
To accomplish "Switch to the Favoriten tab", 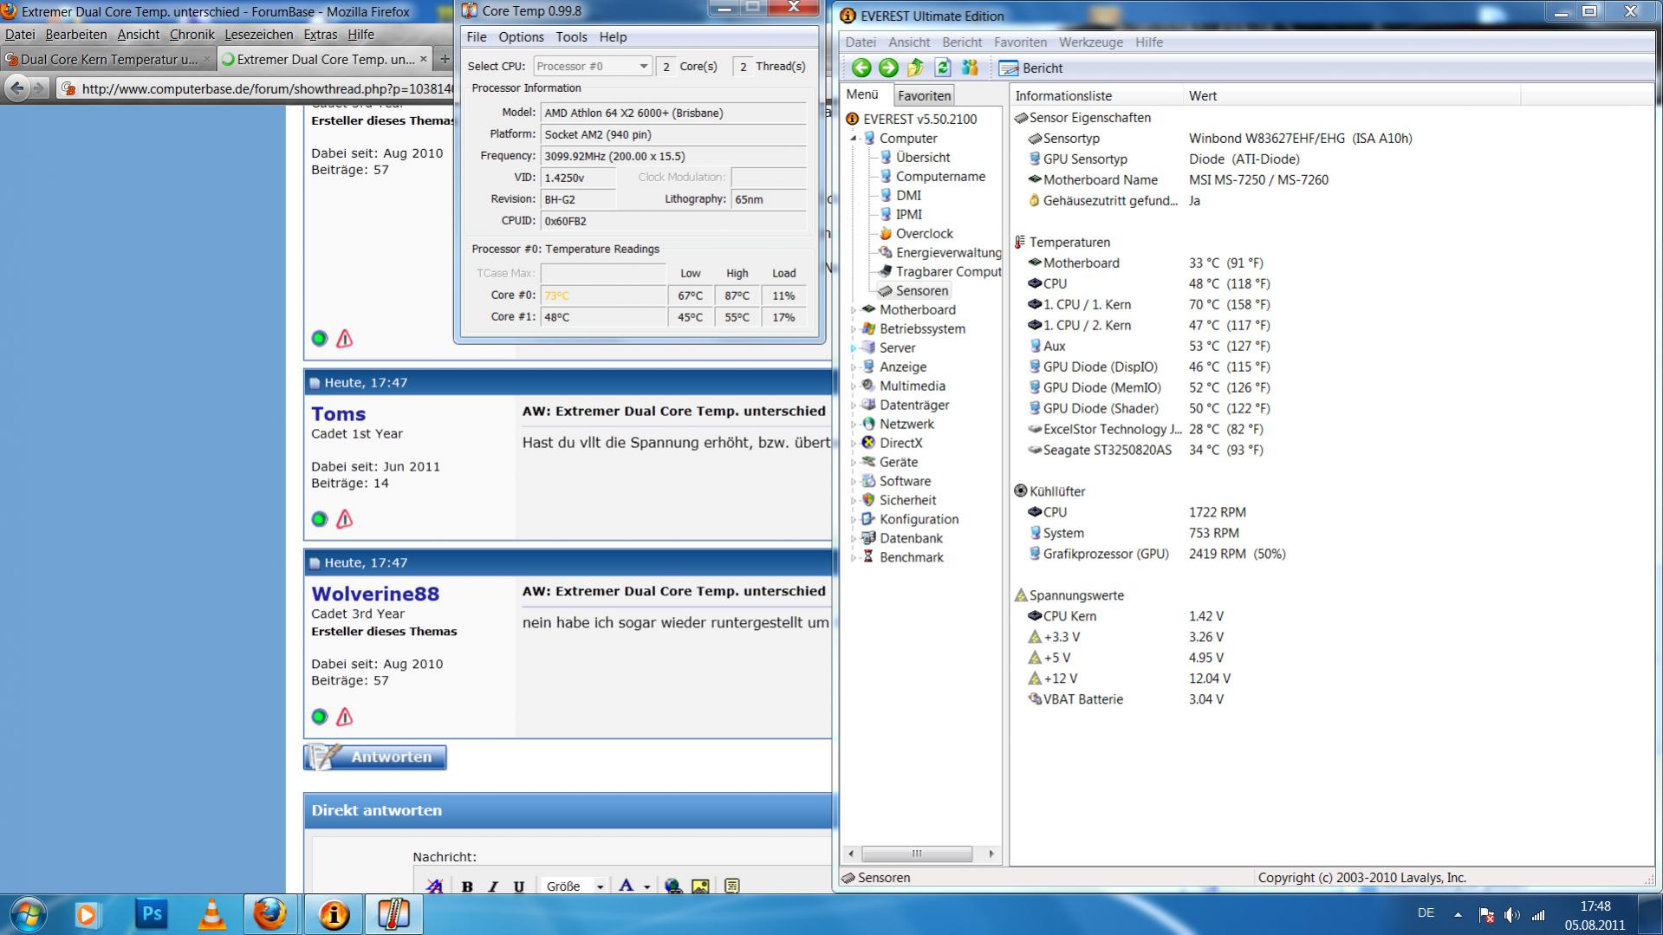I will (x=924, y=95).
